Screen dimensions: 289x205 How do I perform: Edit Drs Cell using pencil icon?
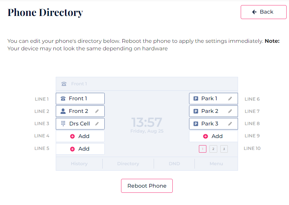(97, 124)
